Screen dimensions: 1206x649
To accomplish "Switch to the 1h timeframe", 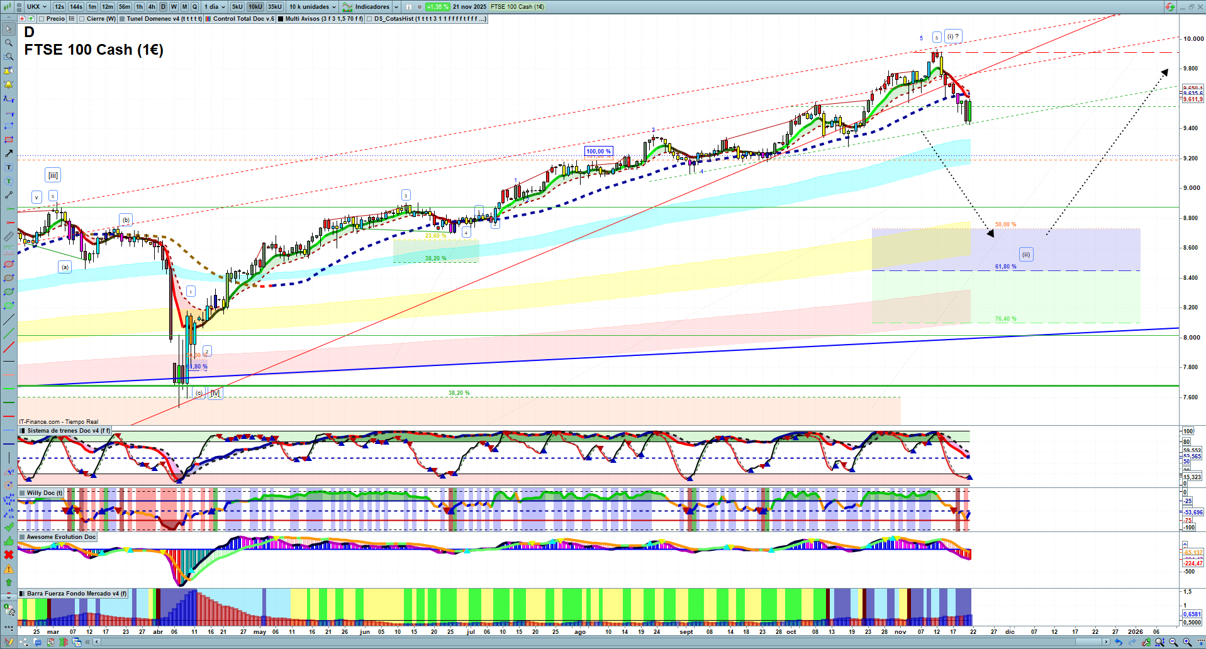I will [139, 7].
